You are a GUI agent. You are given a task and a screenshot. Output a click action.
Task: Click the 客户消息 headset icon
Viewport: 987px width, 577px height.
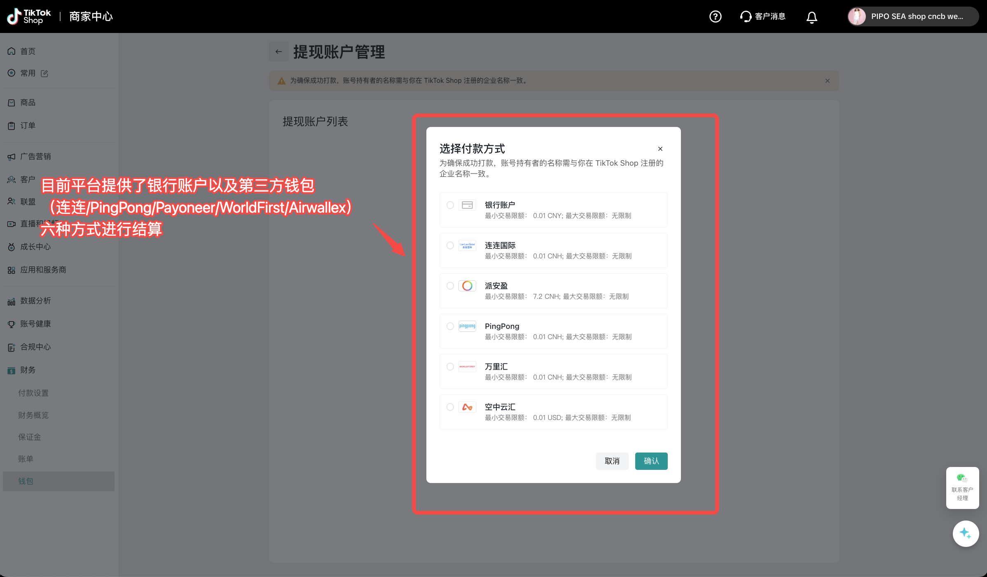point(746,16)
